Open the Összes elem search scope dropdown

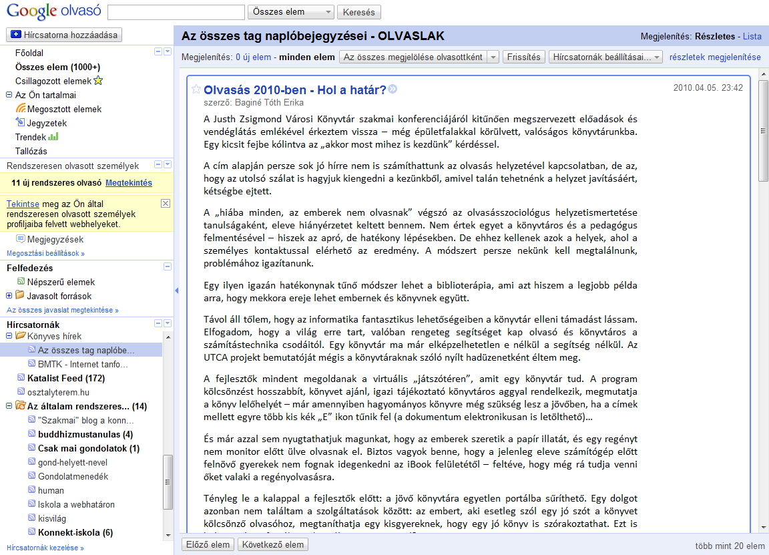[x=291, y=12]
